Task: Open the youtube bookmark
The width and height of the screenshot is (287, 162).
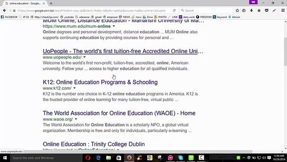Action: (x=67, y=17)
